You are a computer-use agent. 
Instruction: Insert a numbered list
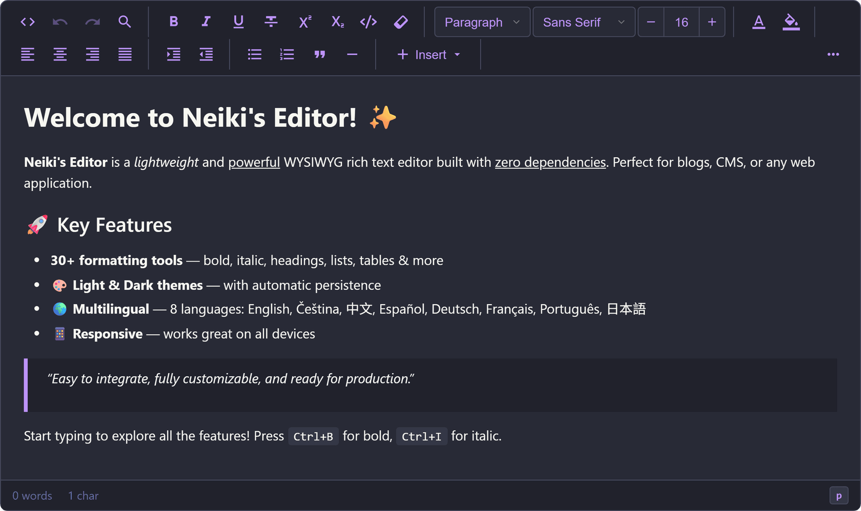[287, 54]
